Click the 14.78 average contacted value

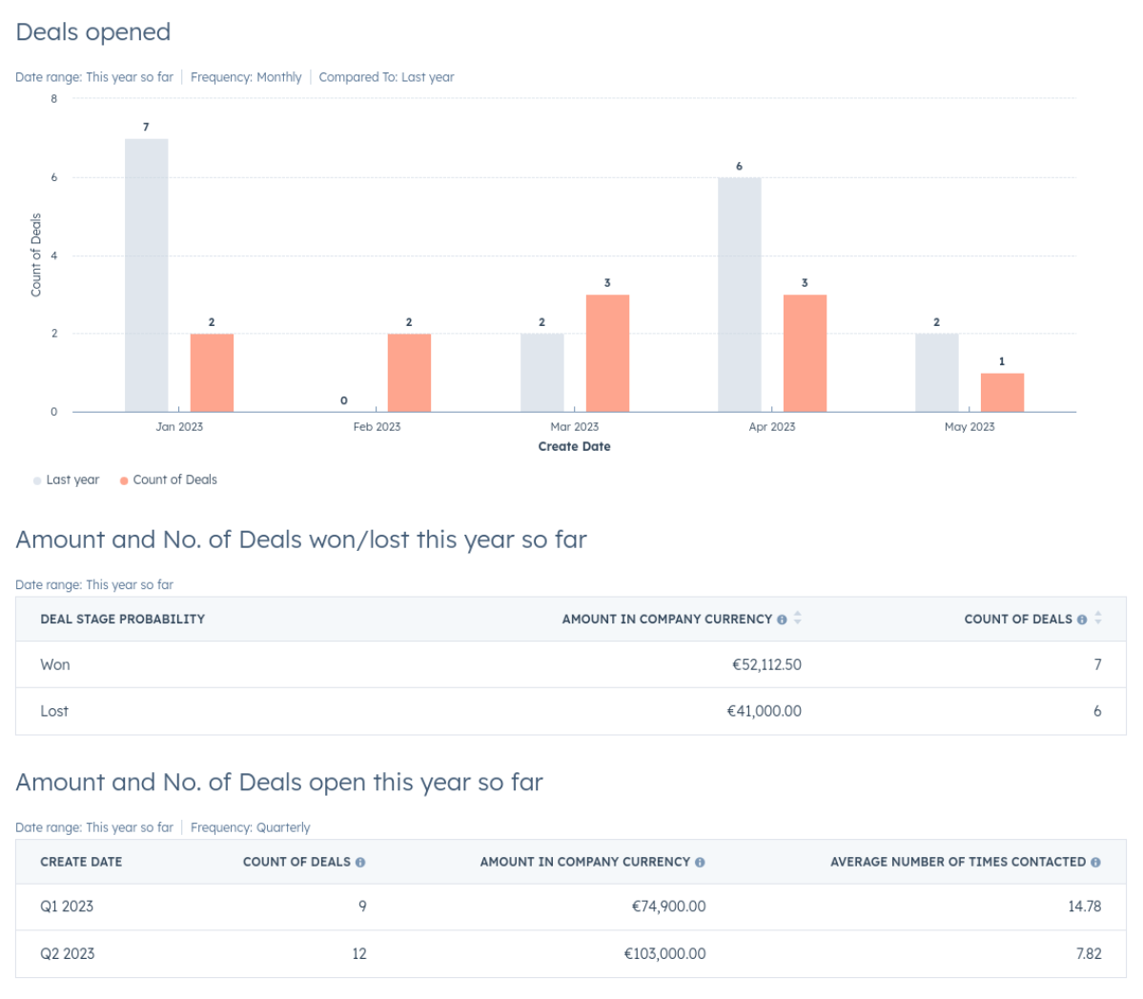pos(1085,907)
